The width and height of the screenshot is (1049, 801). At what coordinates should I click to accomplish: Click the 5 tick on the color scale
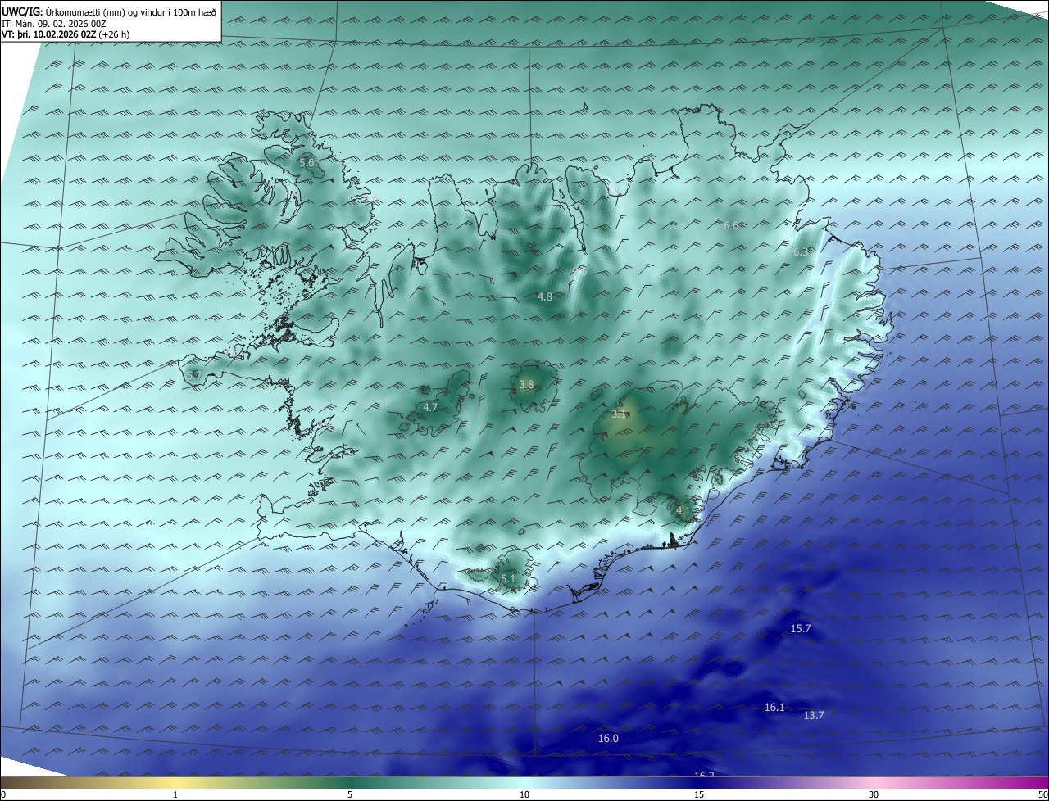(x=350, y=794)
